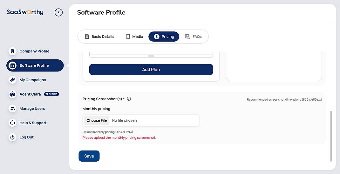Click the 'Software Profile' page heading
The image size is (340, 174).
point(101,12)
